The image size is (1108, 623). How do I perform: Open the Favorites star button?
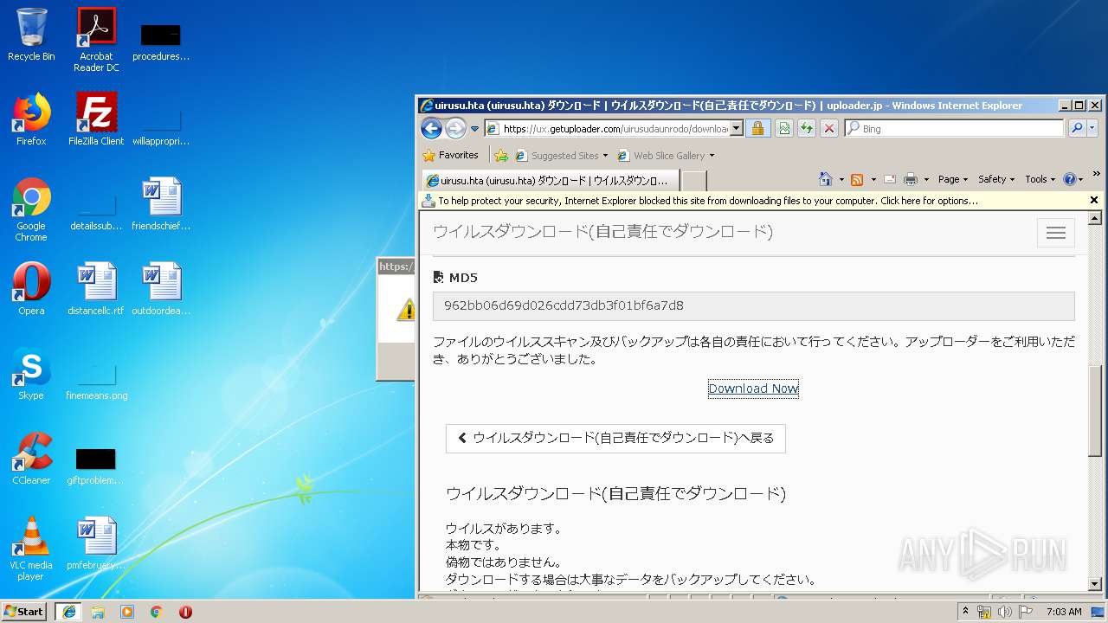click(x=450, y=156)
